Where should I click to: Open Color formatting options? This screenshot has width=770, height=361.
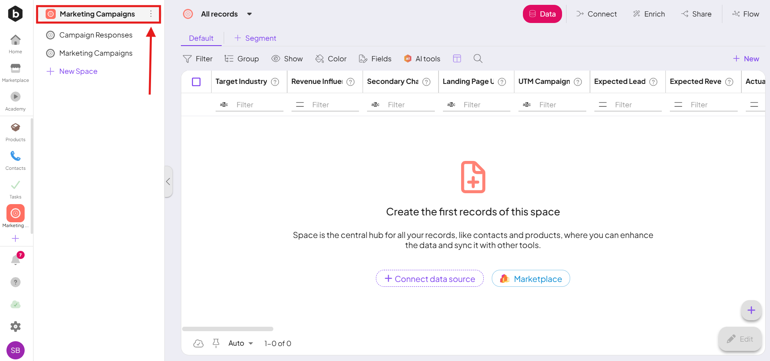(x=331, y=59)
